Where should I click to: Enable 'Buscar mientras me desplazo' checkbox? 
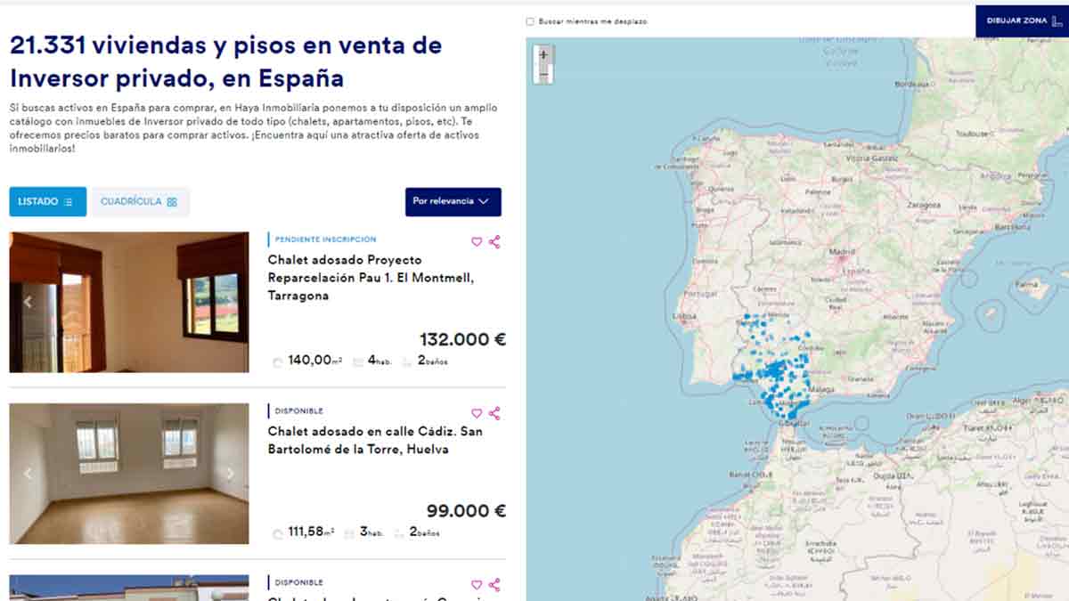531,21
